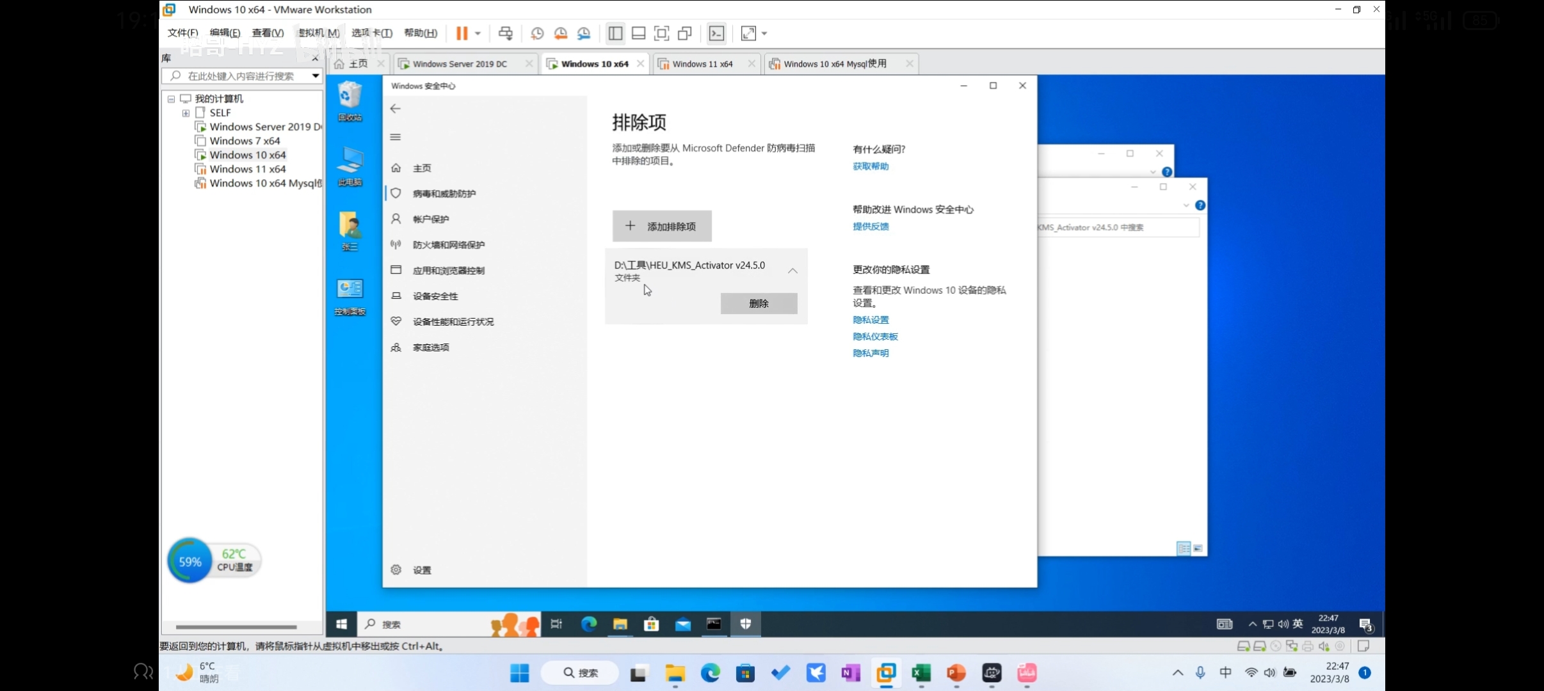Open the privacy dashboard link
The width and height of the screenshot is (1544, 691).
coord(875,337)
